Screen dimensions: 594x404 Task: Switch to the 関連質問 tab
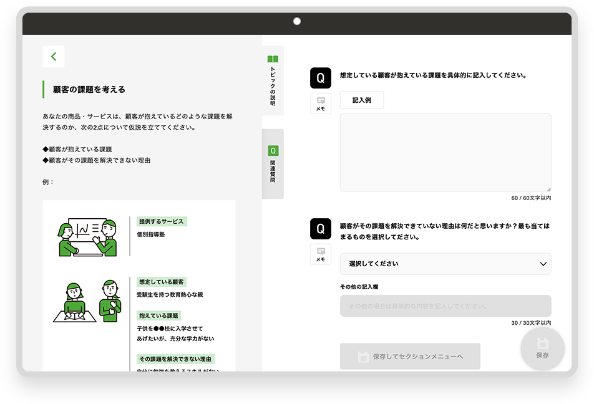tap(273, 165)
